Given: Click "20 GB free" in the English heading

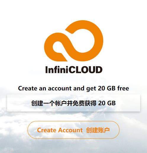Looking at the screenshot, I should pyautogui.click(x=114, y=88).
